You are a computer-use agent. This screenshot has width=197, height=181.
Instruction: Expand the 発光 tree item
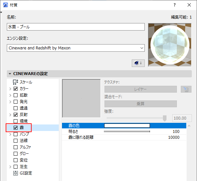click(x=10, y=102)
